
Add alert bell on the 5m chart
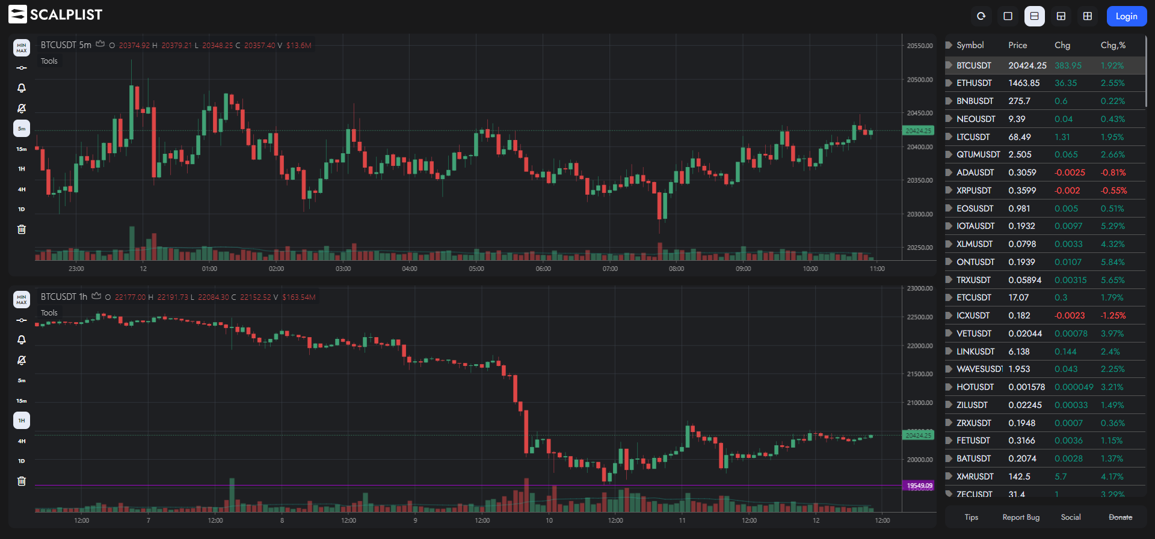[x=22, y=88]
